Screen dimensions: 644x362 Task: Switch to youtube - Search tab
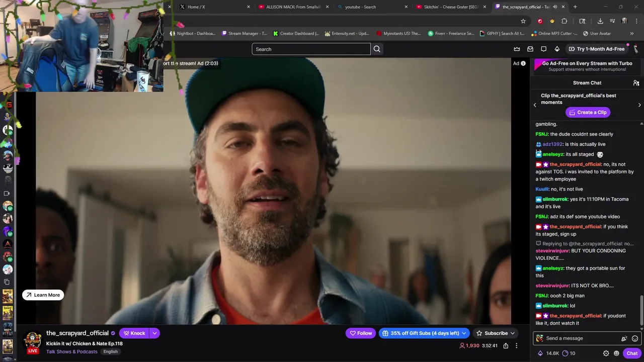tap(372, 7)
